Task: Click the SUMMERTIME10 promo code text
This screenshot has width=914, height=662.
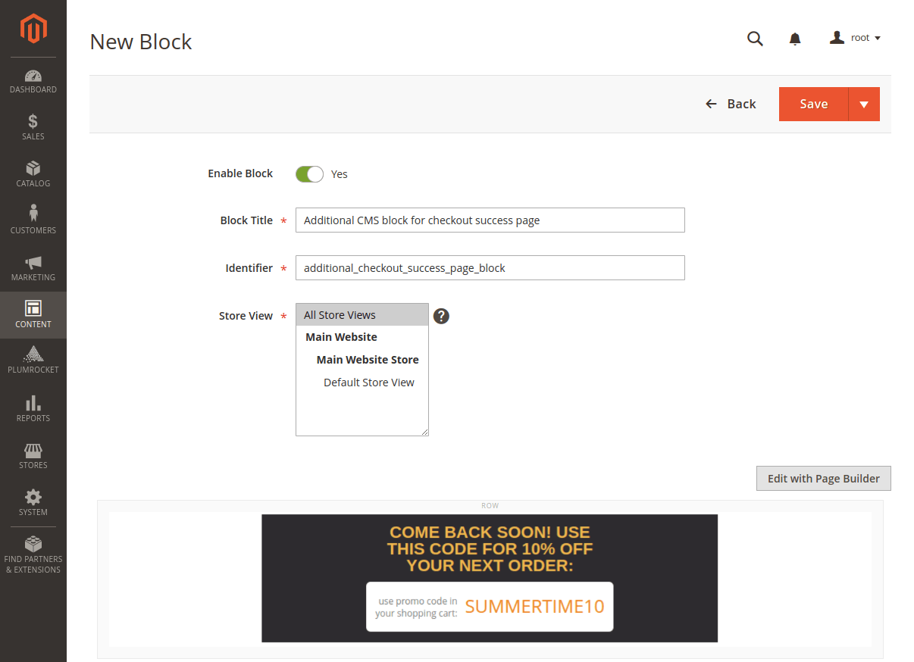Action: [534, 607]
